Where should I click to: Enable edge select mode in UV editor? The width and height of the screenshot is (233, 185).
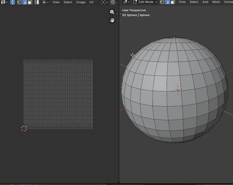pos(25,2)
